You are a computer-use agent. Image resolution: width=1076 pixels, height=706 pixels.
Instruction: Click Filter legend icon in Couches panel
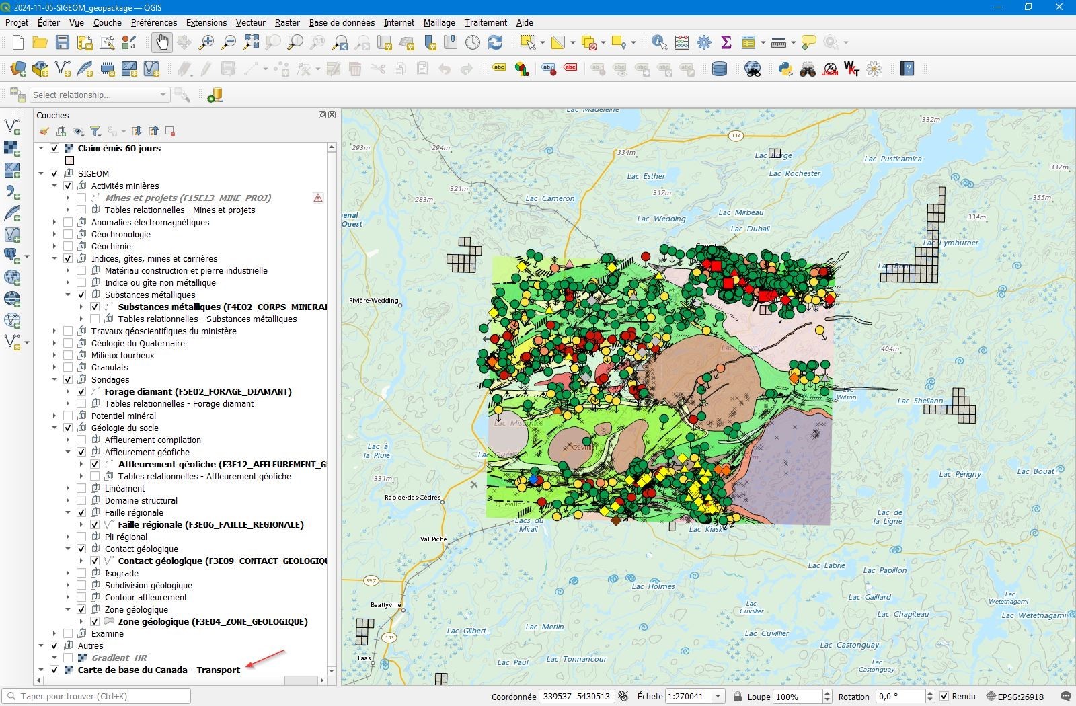(95, 131)
